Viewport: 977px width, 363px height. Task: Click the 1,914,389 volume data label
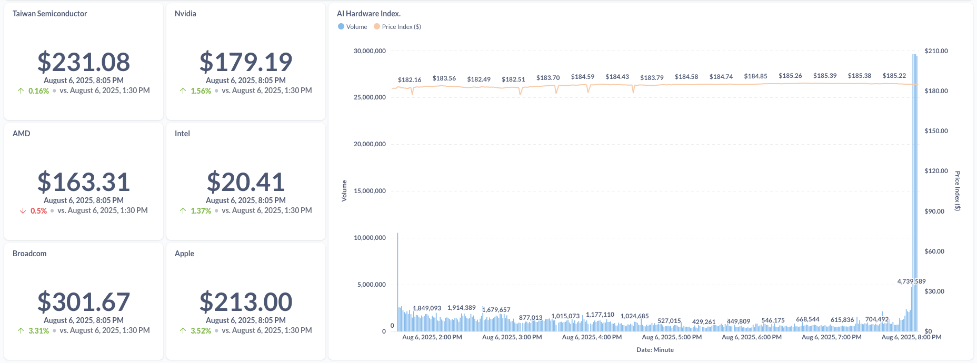click(462, 308)
